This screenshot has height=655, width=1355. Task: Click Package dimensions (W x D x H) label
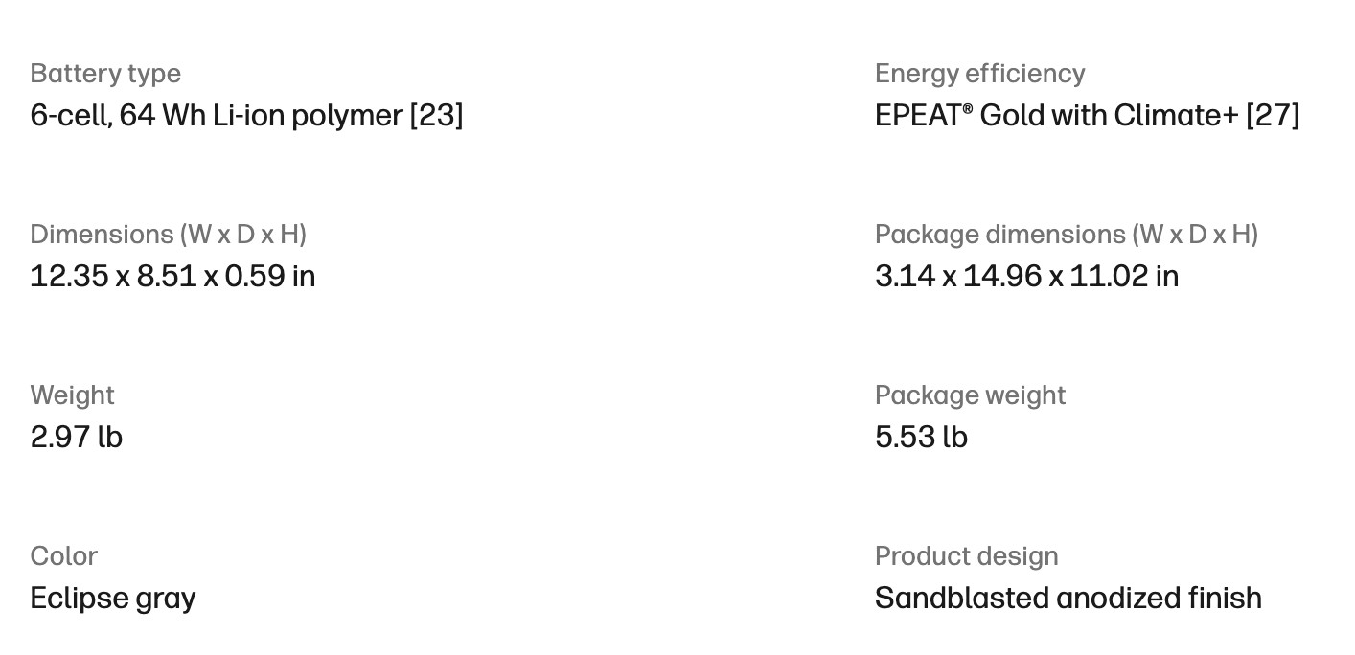(x=1067, y=235)
